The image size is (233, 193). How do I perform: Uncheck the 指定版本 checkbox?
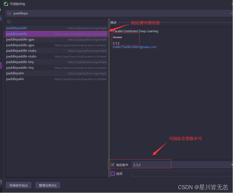point(113,165)
